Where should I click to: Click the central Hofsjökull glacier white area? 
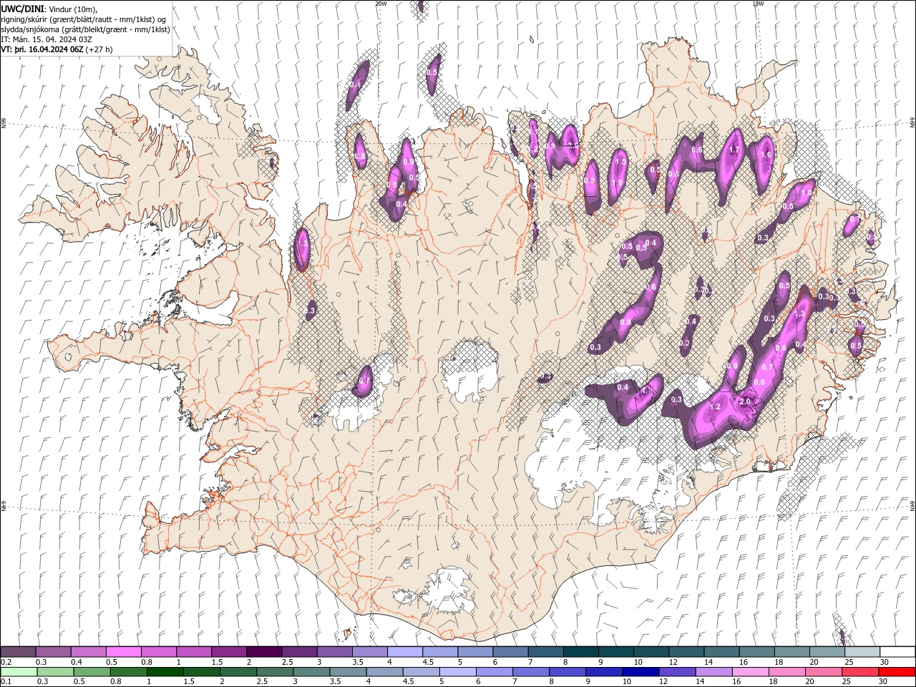click(469, 372)
